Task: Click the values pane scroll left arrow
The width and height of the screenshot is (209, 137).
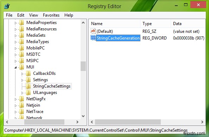Action: [x=92, y=122]
